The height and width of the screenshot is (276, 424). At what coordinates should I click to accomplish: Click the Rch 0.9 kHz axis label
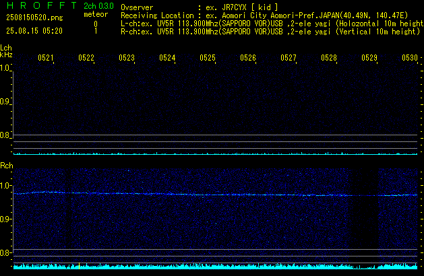[5, 219]
